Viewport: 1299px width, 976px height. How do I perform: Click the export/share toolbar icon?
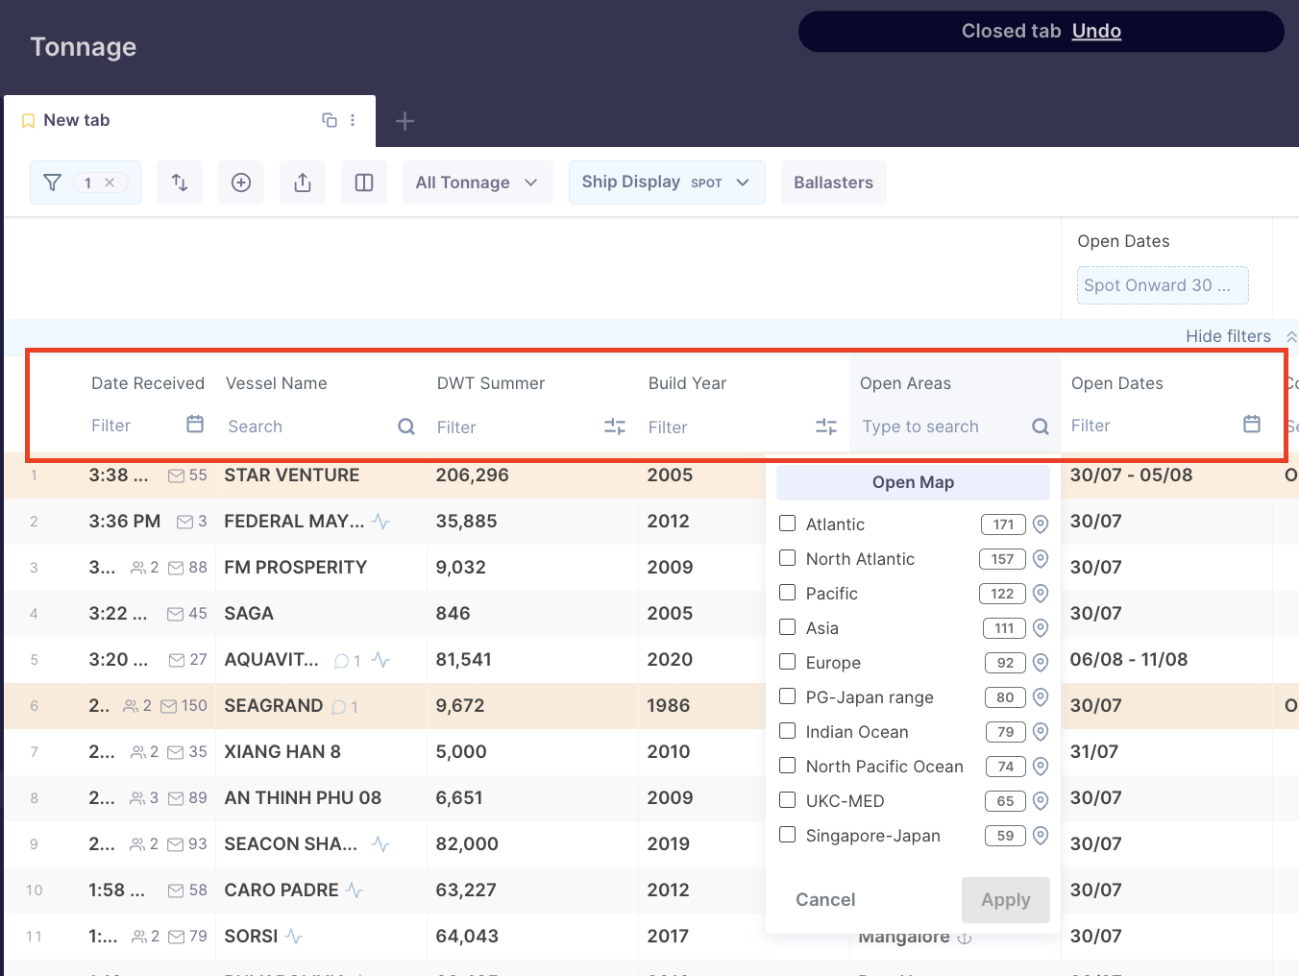[303, 183]
